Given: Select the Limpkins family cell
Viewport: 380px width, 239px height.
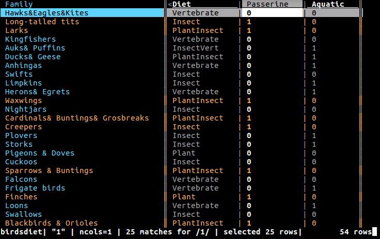Looking at the screenshot, I should [x=23, y=83].
